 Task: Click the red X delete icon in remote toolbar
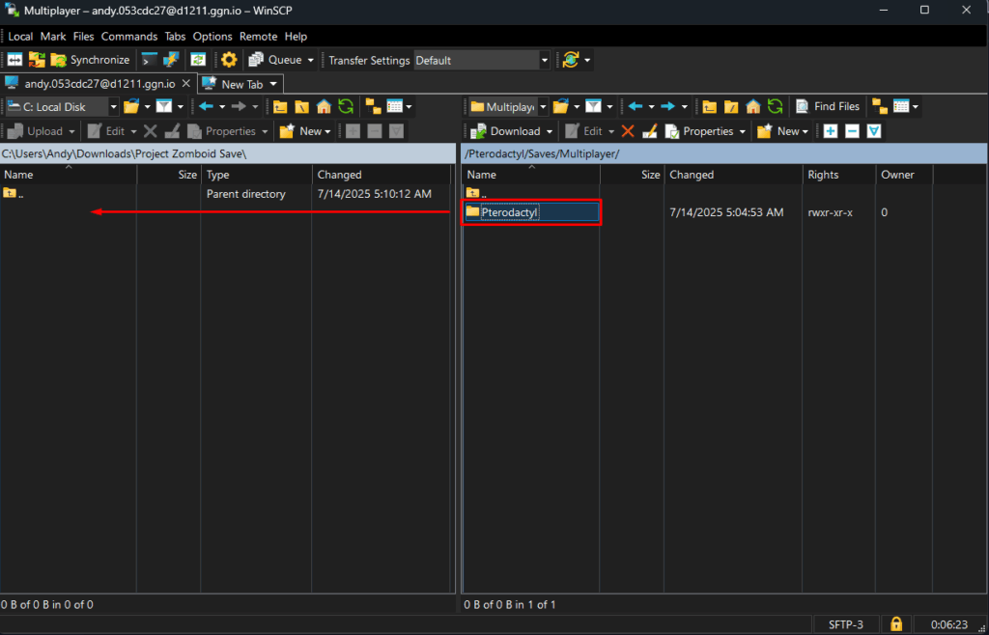pyautogui.click(x=628, y=131)
